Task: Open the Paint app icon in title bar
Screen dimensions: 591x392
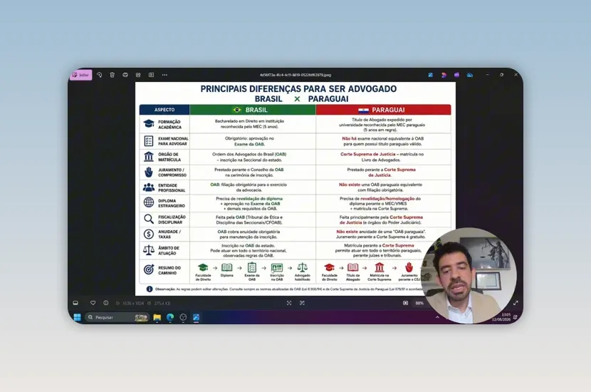Action: (431, 75)
